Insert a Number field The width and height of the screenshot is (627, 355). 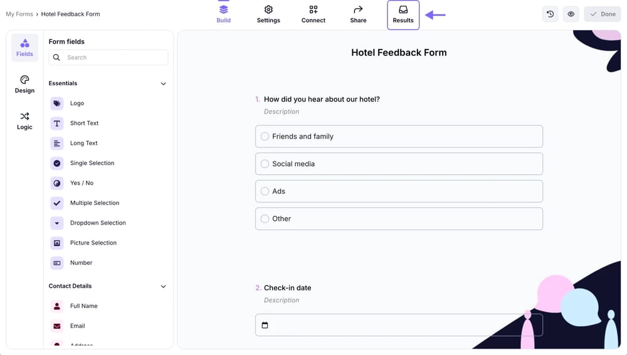click(81, 263)
